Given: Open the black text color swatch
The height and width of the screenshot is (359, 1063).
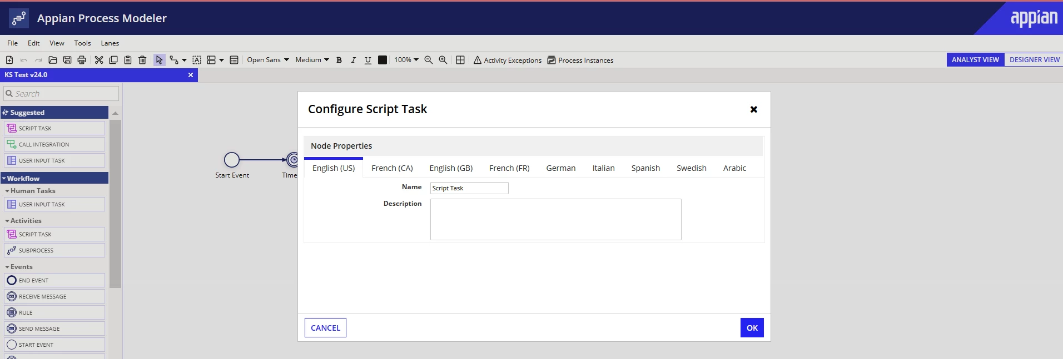Looking at the screenshot, I should tap(383, 60).
